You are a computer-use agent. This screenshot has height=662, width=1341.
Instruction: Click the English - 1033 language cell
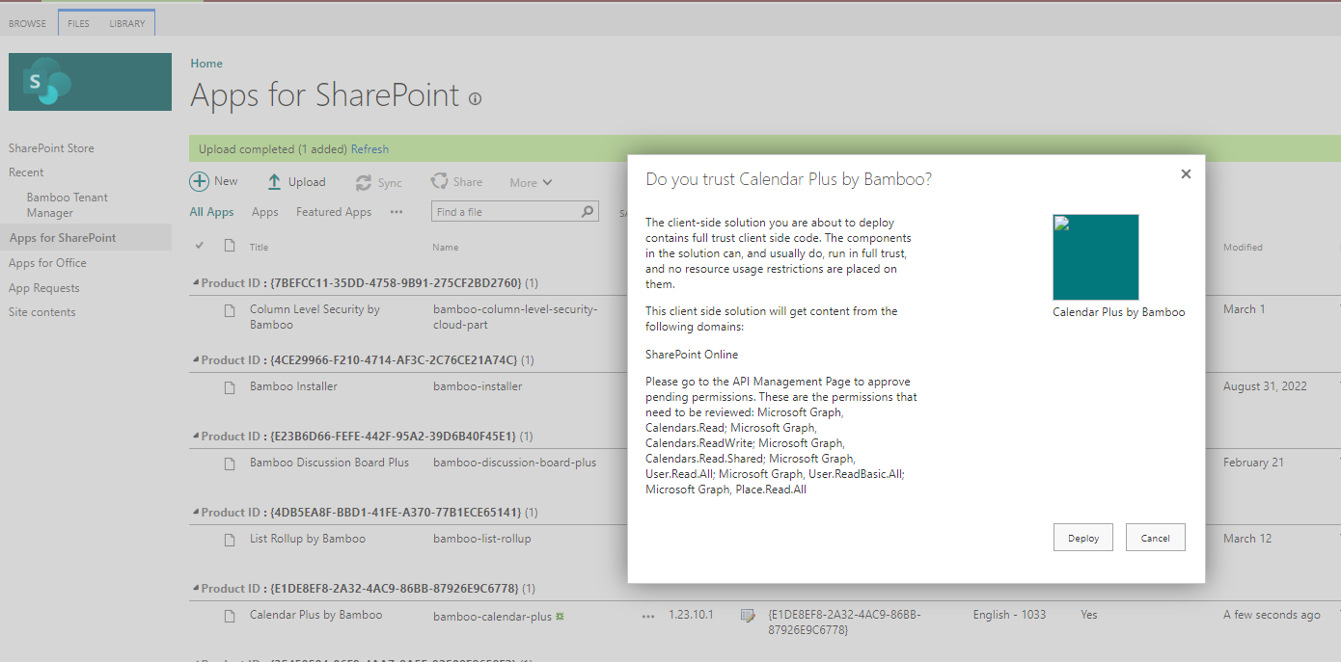click(x=1009, y=615)
